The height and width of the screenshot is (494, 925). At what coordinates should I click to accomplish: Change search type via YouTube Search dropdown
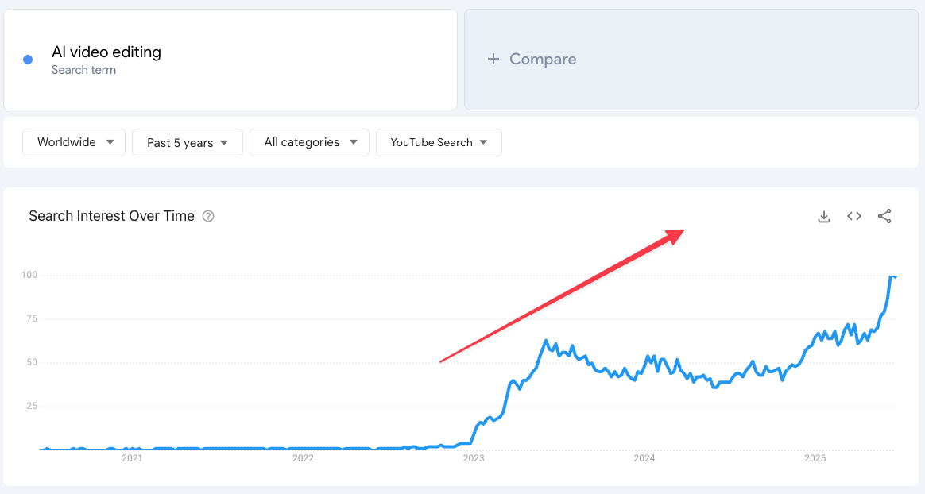(439, 142)
